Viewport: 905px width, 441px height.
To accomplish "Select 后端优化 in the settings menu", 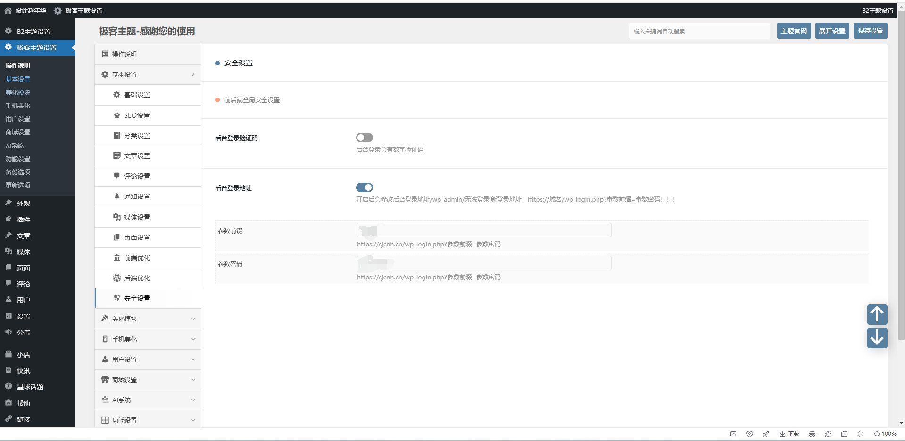I will click(x=137, y=278).
